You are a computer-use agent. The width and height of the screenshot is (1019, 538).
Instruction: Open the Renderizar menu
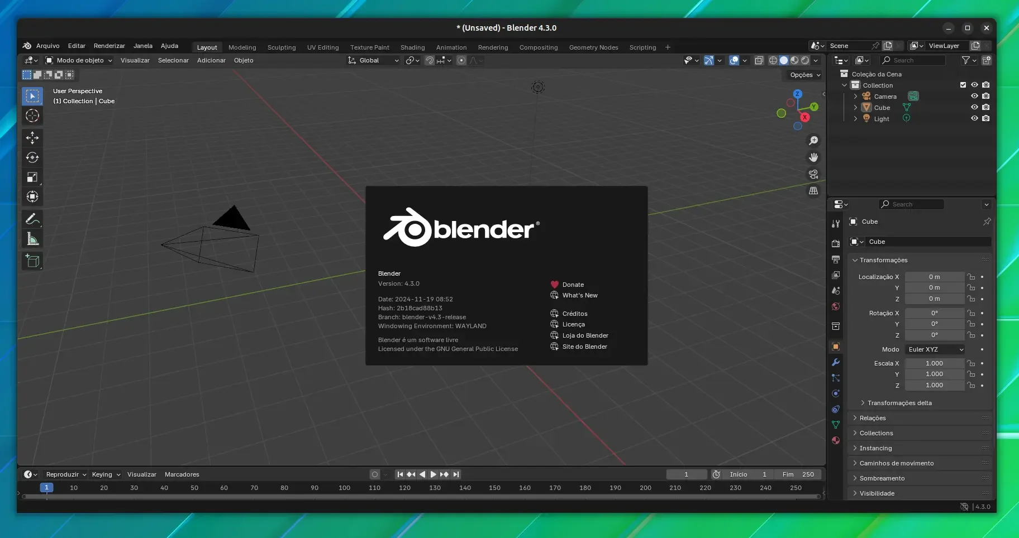(109, 46)
